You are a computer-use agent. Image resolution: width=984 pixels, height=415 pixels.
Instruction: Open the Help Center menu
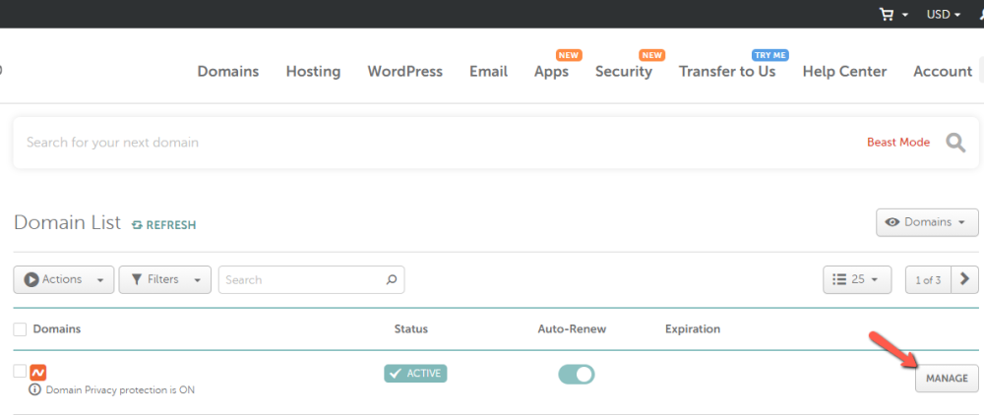click(844, 72)
